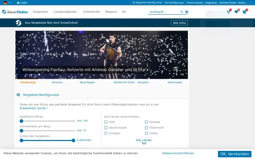
Task: Open the gift box icon in header
Action: (244, 12)
